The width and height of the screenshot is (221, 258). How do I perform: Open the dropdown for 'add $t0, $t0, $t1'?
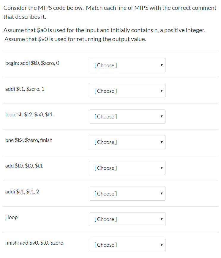(127, 168)
